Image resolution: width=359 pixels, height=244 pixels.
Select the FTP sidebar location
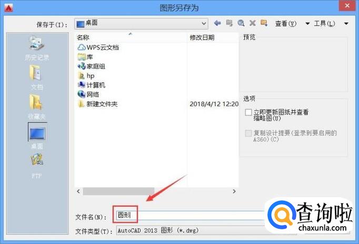coord(37,166)
